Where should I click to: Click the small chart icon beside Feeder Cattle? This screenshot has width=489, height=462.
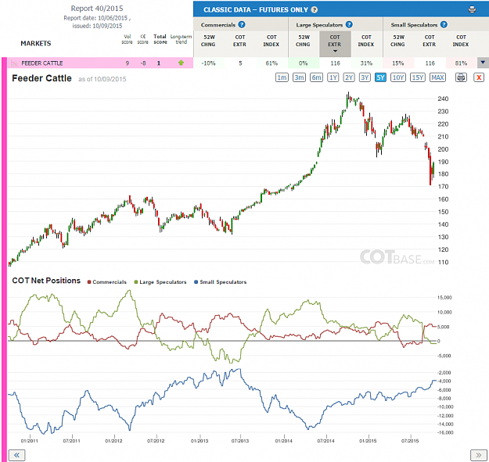click(14, 63)
